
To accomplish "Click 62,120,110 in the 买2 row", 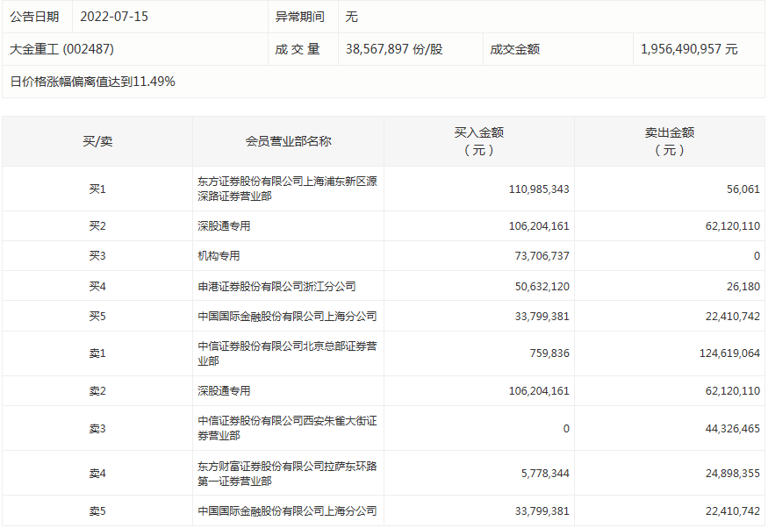I will (733, 226).
